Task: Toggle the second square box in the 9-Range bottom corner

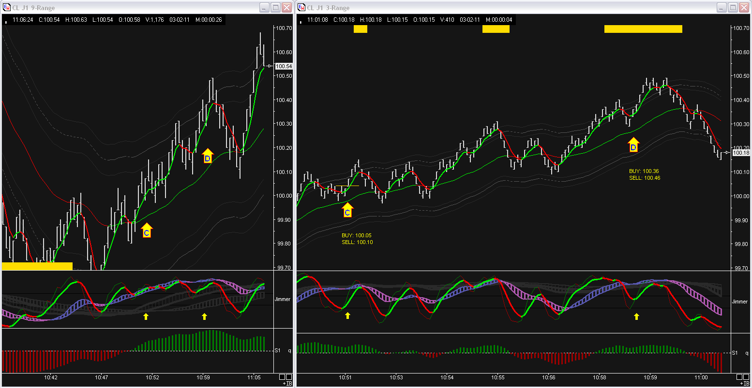Action: click(289, 377)
